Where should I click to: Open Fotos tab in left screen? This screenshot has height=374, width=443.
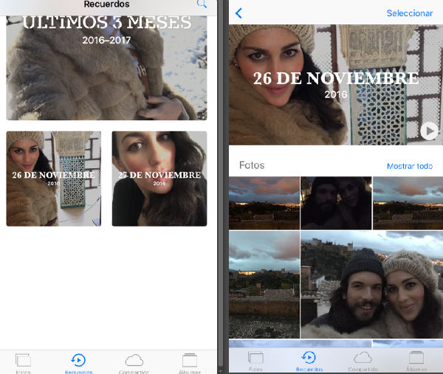[x=23, y=363]
